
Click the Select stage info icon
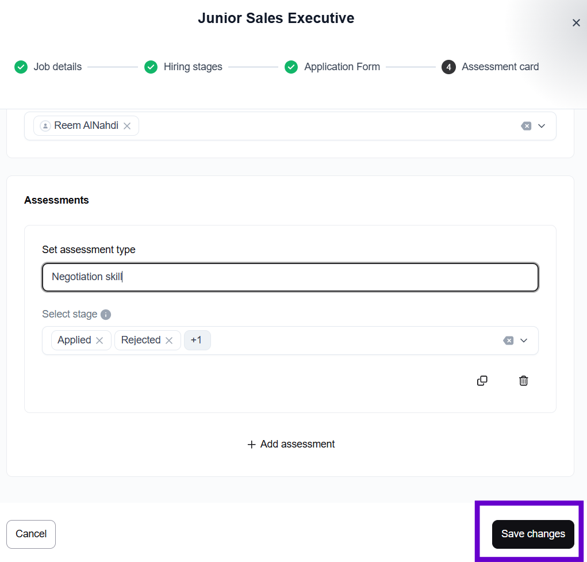106,315
